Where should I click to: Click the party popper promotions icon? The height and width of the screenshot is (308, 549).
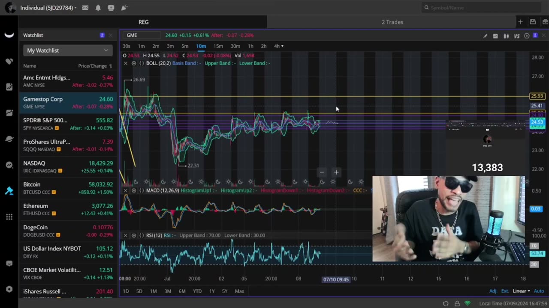tap(124, 8)
